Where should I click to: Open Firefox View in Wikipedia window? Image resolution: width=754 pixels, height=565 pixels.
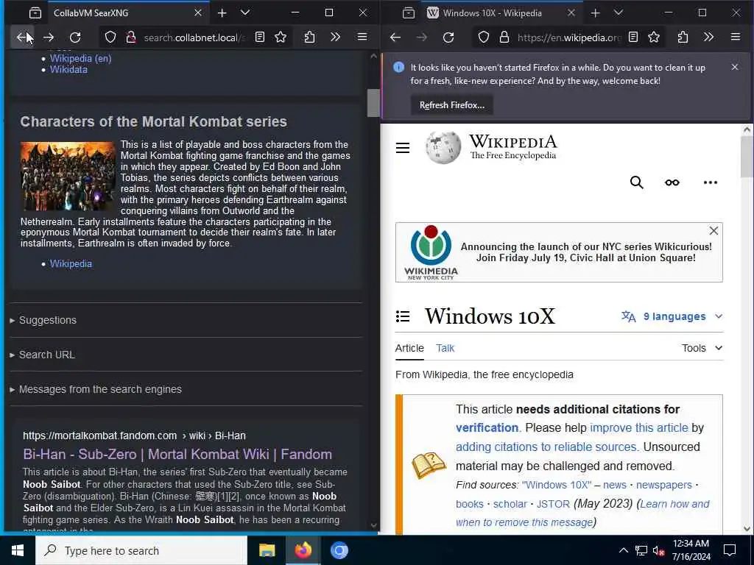408,13
